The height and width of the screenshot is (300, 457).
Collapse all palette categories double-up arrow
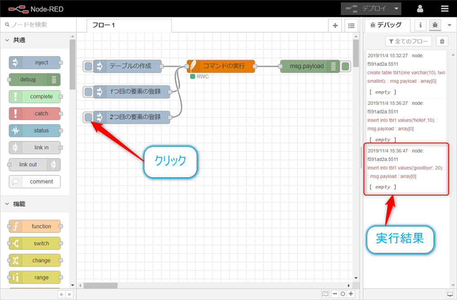pos(61,295)
